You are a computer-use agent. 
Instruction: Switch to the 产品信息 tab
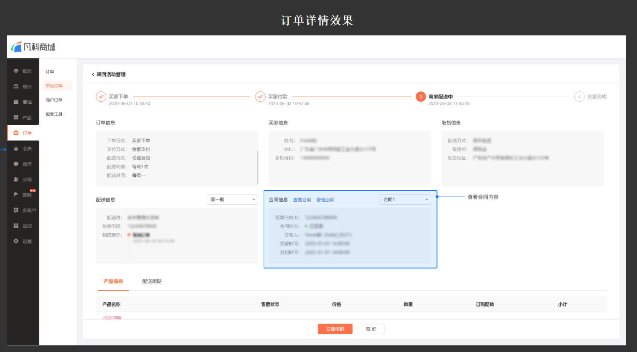click(113, 281)
